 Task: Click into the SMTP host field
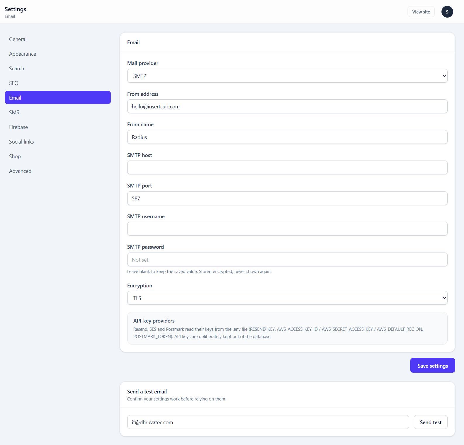click(287, 168)
